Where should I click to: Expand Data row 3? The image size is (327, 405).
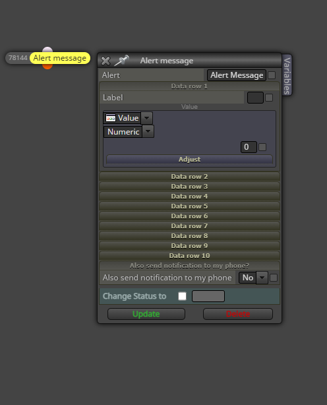click(x=189, y=186)
